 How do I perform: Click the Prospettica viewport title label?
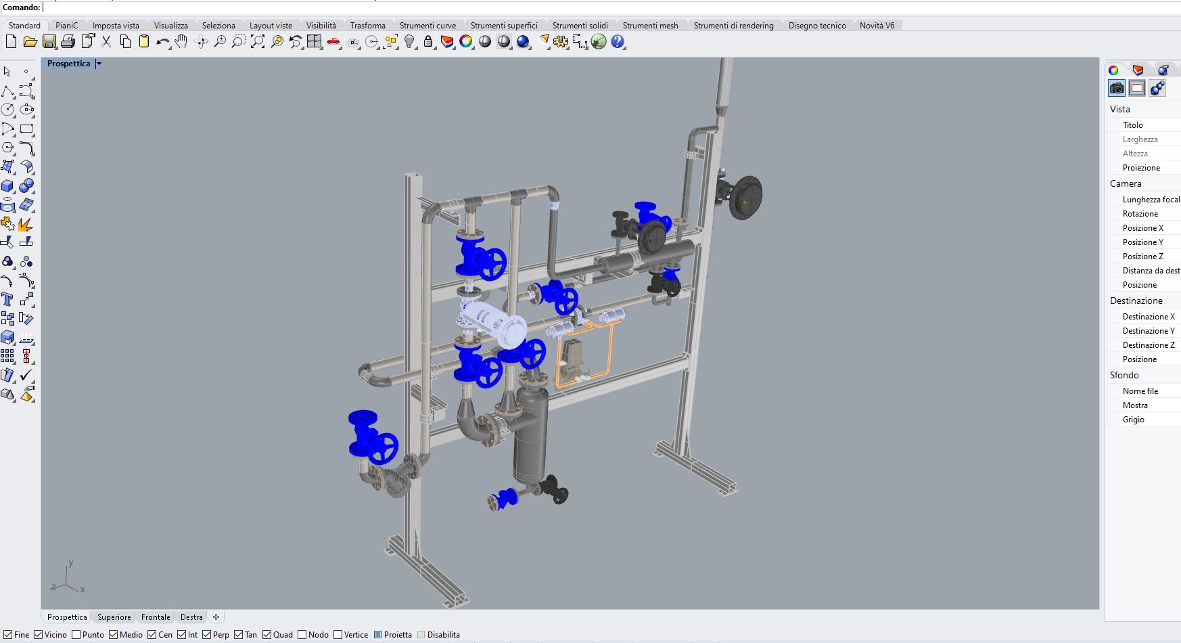(x=68, y=64)
